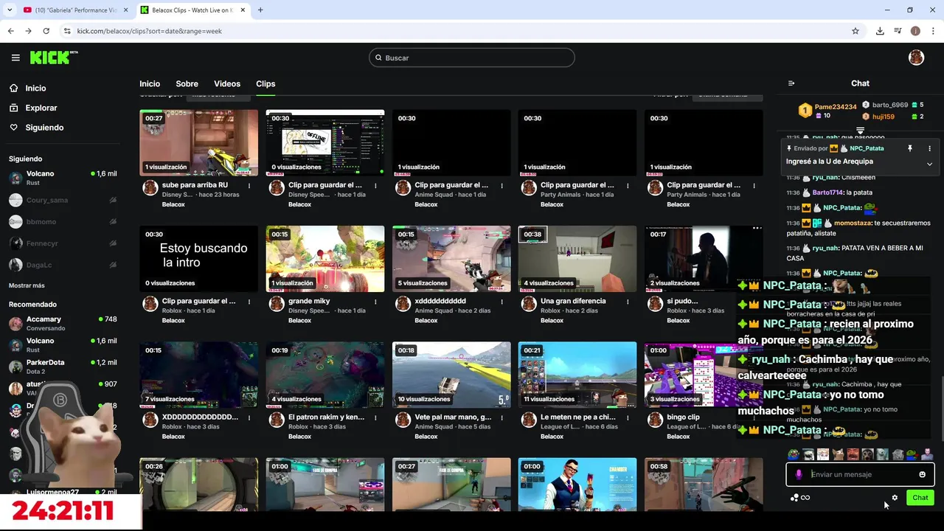Open the browser tab search dropdown

10,10
